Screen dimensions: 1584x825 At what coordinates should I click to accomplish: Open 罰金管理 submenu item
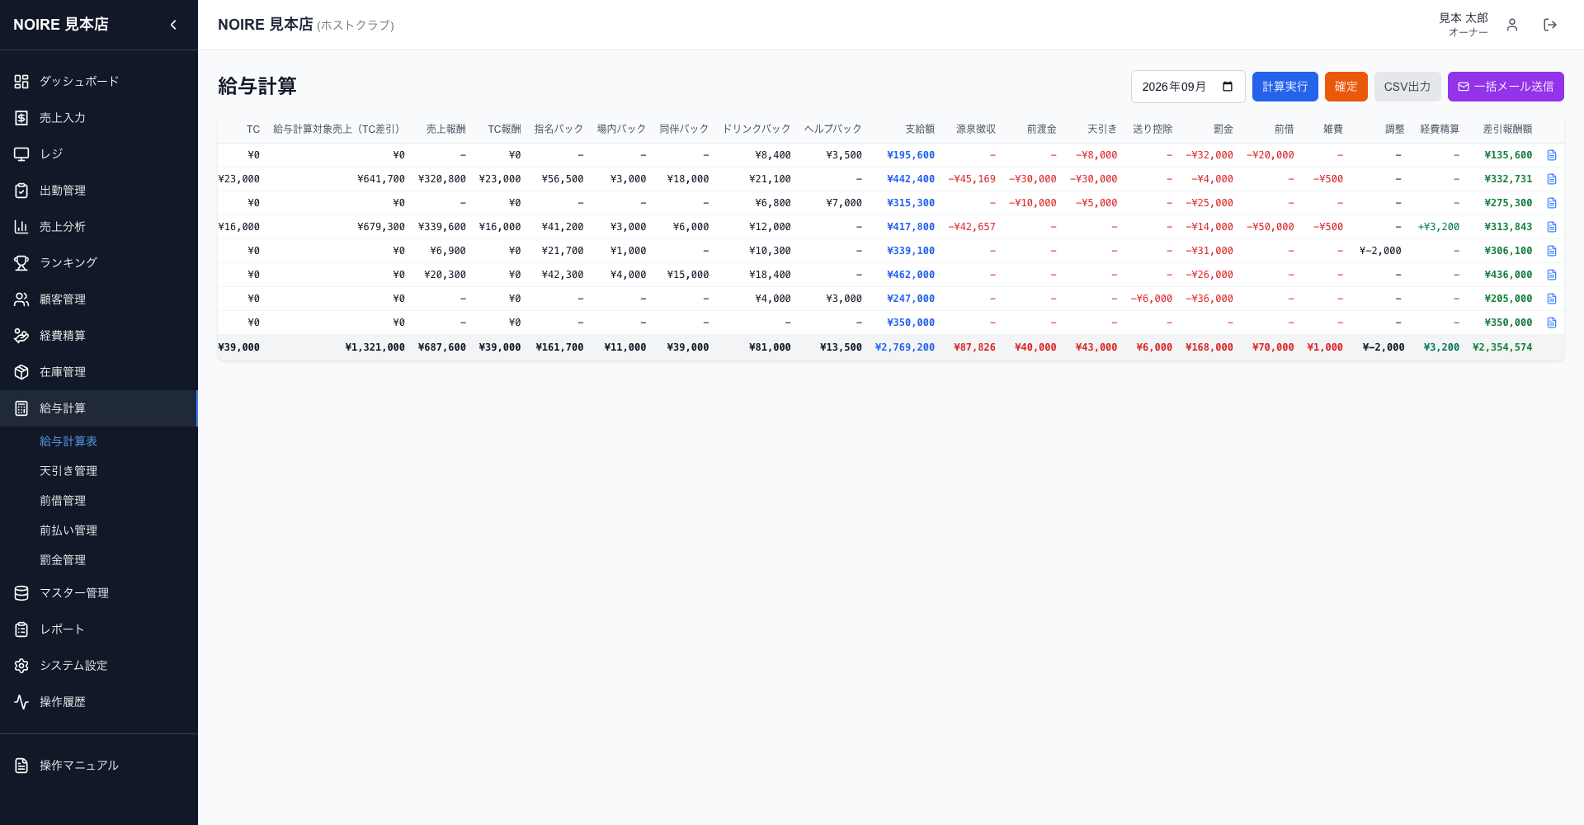(63, 560)
